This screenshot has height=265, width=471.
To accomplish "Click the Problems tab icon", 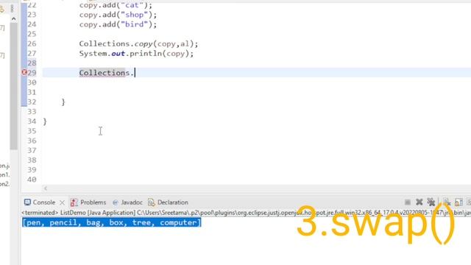I will tap(74, 202).
